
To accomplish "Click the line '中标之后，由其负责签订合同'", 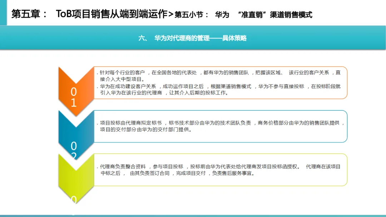I will [x=135, y=173].
